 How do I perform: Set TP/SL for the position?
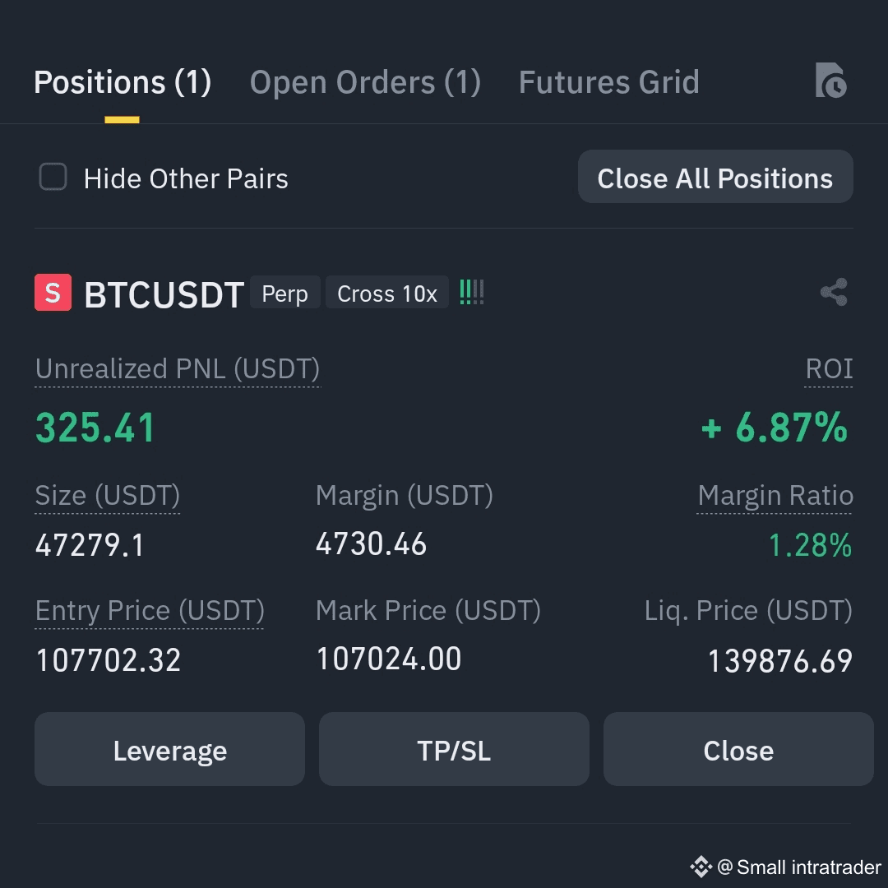[454, 749]
